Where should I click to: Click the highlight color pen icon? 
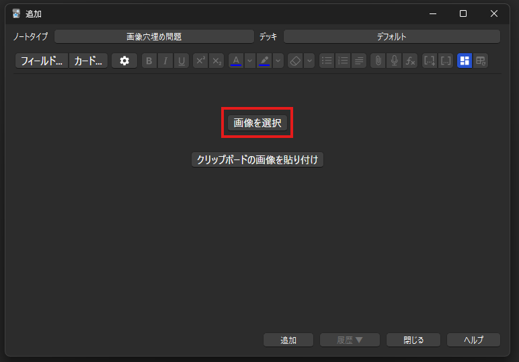(264, 61)
